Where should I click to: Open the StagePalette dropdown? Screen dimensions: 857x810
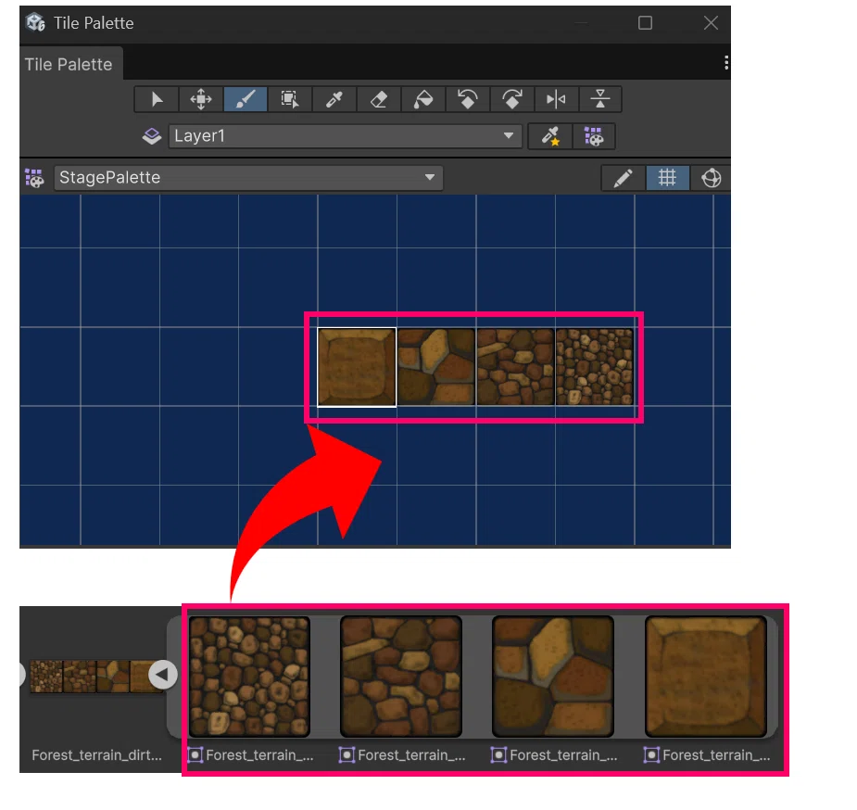coord(248,178)
